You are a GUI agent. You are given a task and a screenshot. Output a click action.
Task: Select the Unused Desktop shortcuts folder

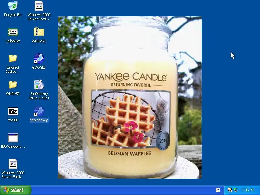(x=13, y=58)
